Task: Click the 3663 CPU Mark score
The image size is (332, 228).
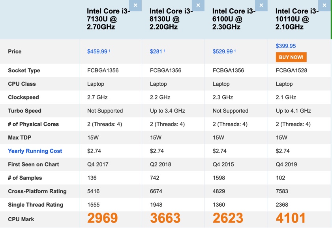Action: [x=165, y=218]
